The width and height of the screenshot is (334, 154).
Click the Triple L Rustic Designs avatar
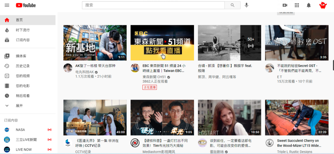click(269, 143)
